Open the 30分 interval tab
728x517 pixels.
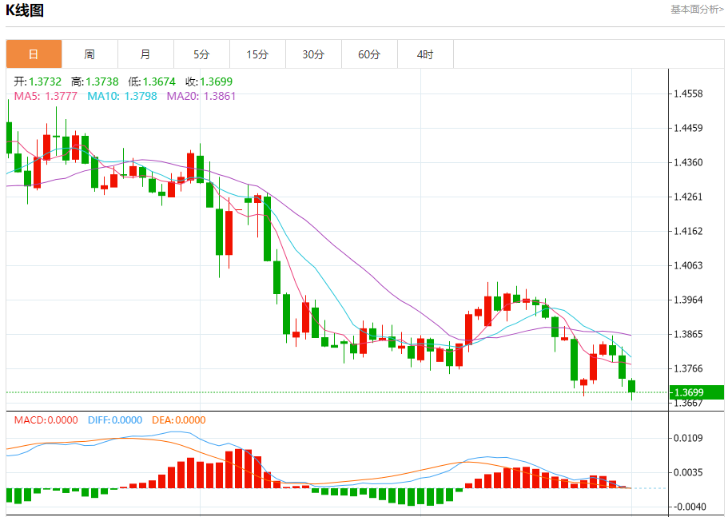click(313, 54)
